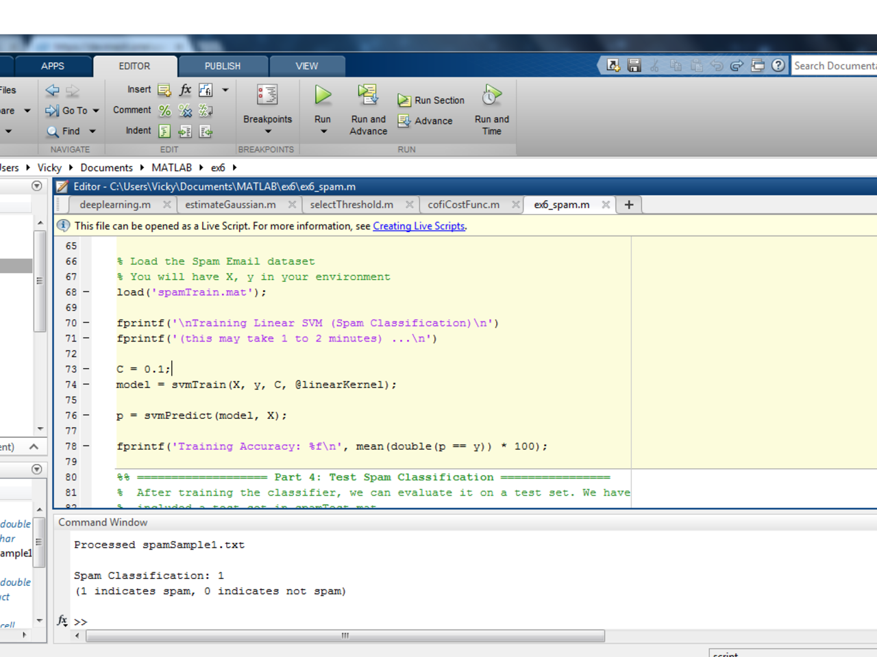Screen dimensions: 877x657
Task: Click the Smart Indent icon
Action: click(x=164, y=131)
